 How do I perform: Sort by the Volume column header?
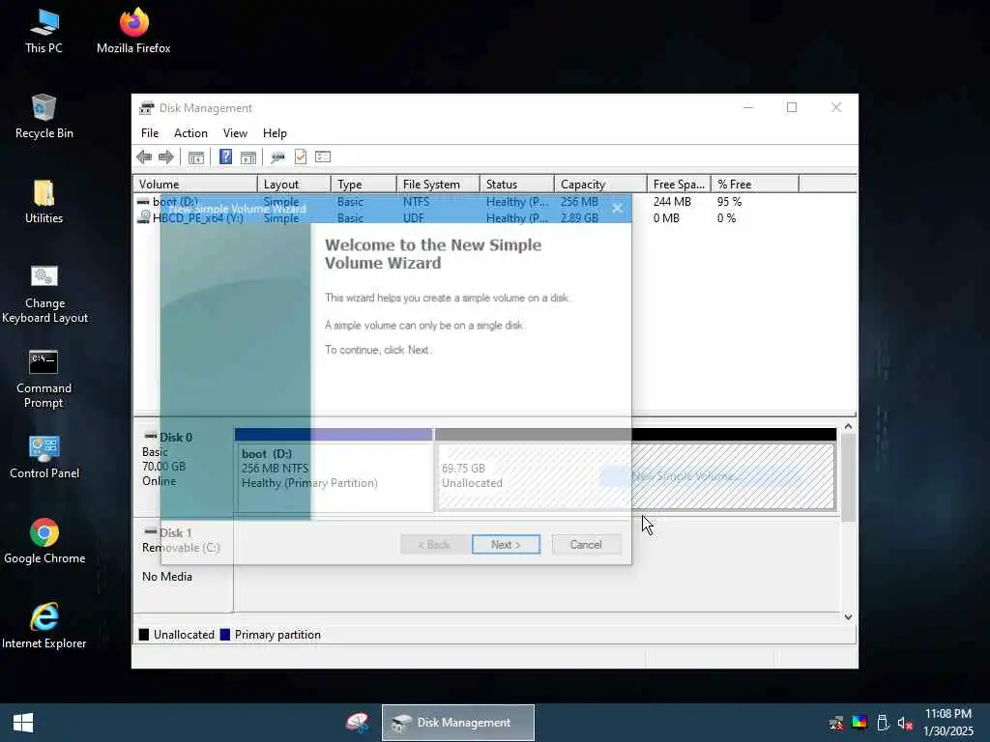point(195,185)
